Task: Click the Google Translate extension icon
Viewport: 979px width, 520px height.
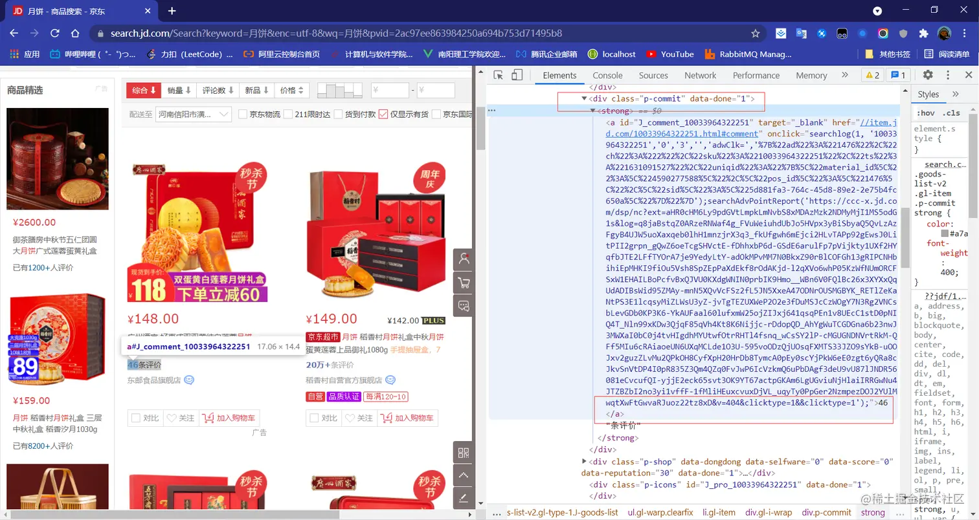Action: pyautogui.click(x=802, y=33)
